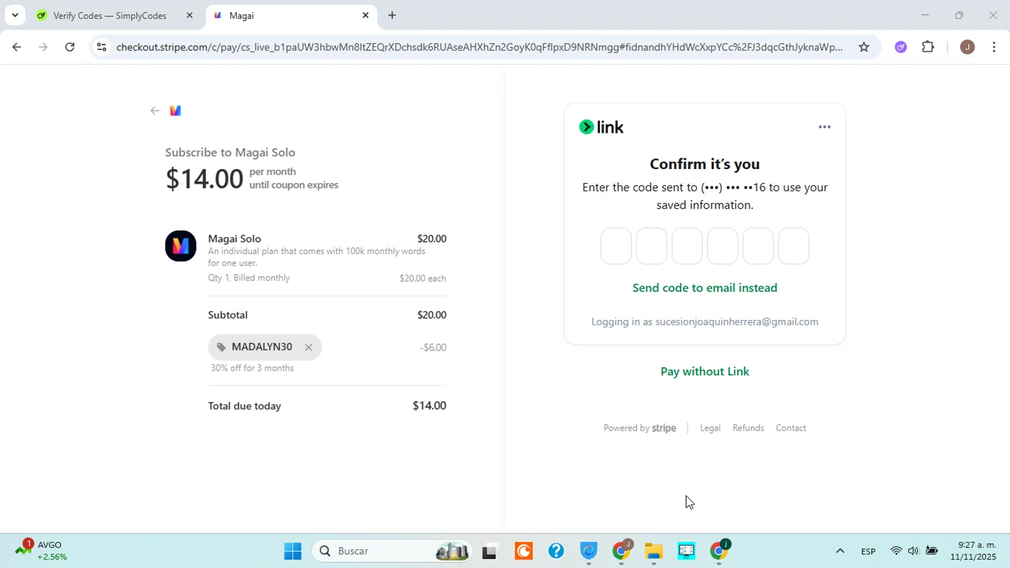Open the Wi-Fi network settings
This screenshot has height=568, width=1010.
click(896, 552)
